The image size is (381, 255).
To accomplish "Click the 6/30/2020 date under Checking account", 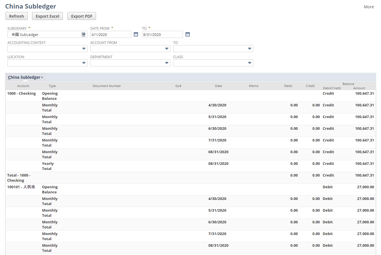I will click(217, 129).
